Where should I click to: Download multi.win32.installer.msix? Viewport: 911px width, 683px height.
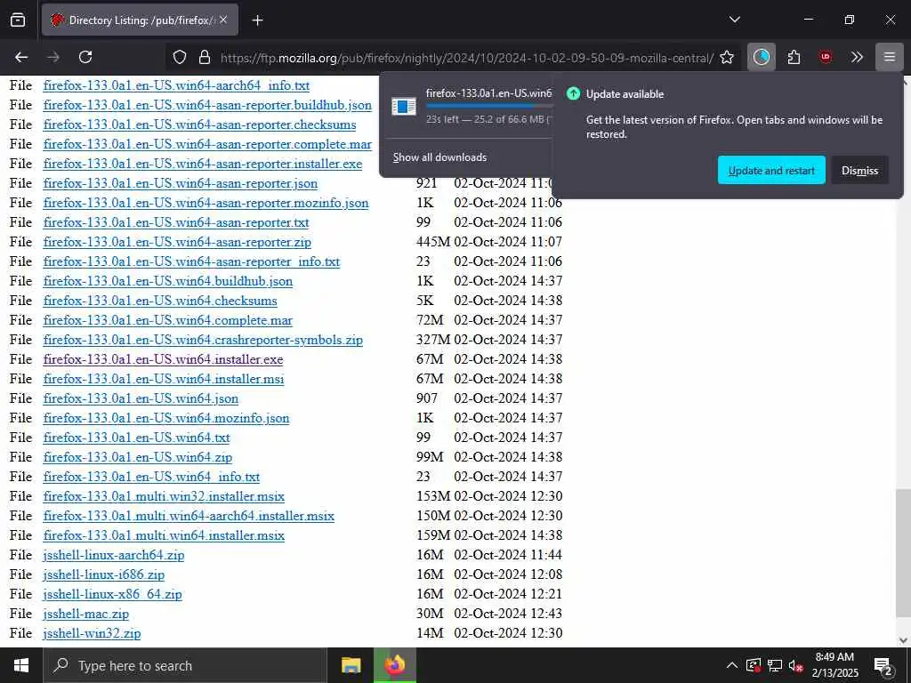tap(164, 496)
